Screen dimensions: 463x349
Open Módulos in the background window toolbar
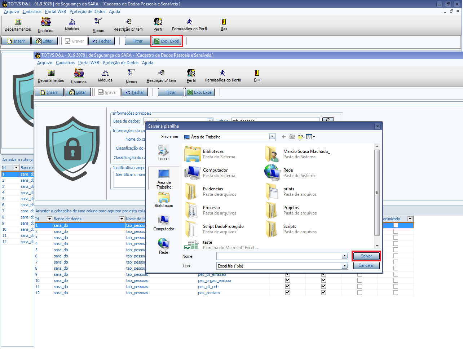[x=72, y=25]
